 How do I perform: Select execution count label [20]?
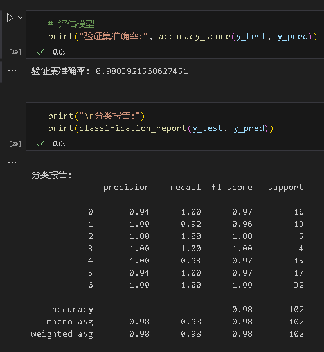pos(15,144)
